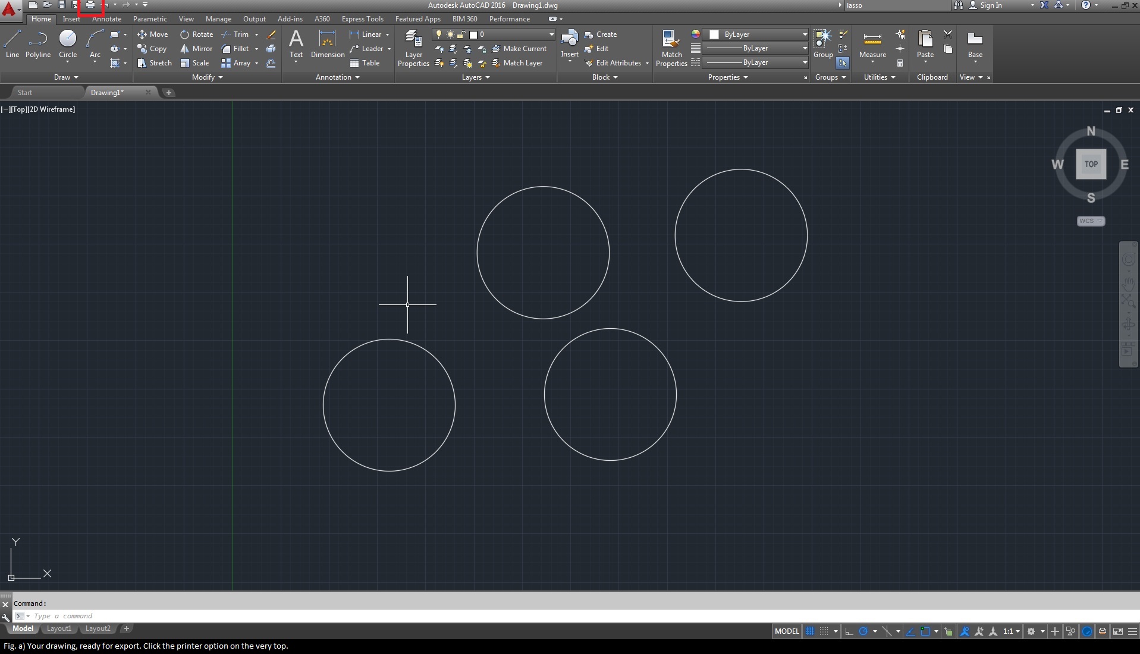Toggle the layer lock padlock
Image resolution: width=1140 pixels, height=654 pixels.
(462, 34)
